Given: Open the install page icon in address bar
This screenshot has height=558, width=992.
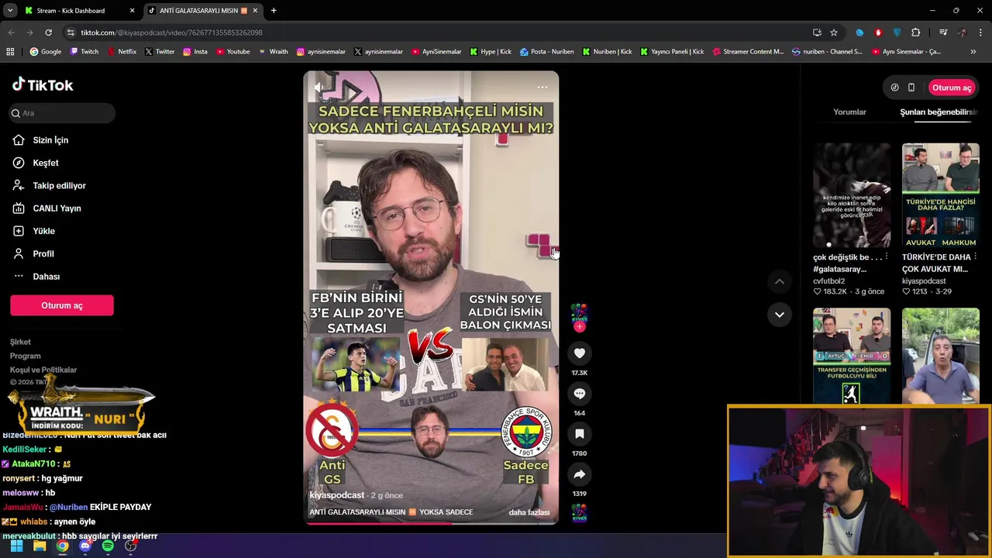Looking at the screenshot, I should pyautogui.click(x=817, y=33).
